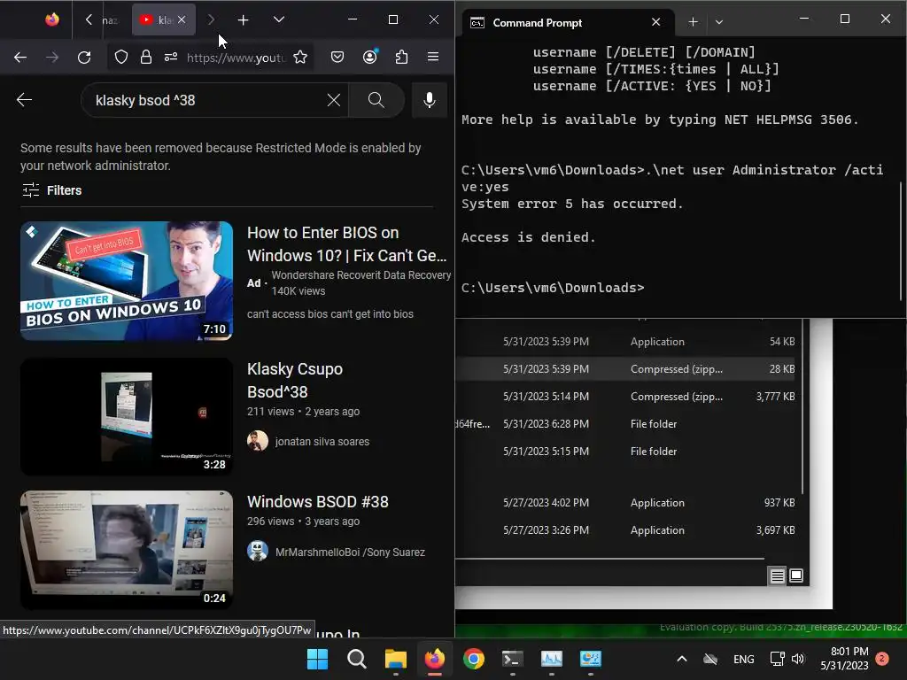The image size is (907, 680).
Task: Open the Klasky Csupo Bsod^38 title
Action: point(294,381)
